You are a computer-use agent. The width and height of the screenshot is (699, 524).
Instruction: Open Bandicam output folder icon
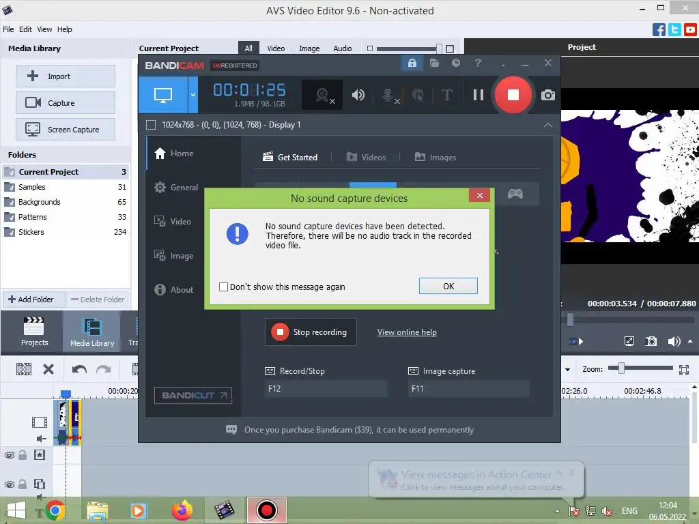[x=434, y=63]
